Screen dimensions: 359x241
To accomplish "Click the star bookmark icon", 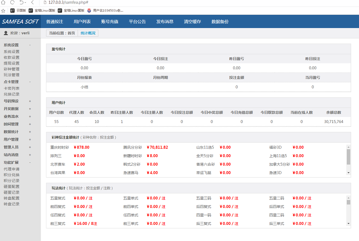I will pyautogui.click(x=3, y=10).
